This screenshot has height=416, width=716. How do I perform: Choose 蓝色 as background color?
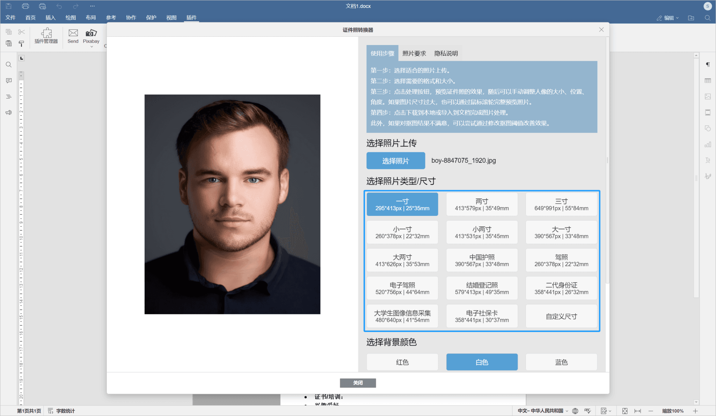pyautogui.click(x=561, y=362)
